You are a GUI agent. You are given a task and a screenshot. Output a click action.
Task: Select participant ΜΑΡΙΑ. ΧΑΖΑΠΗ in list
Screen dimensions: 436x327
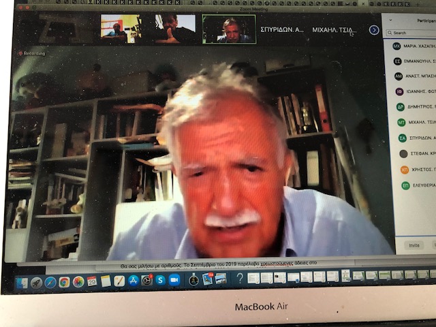tap(414, 46)
